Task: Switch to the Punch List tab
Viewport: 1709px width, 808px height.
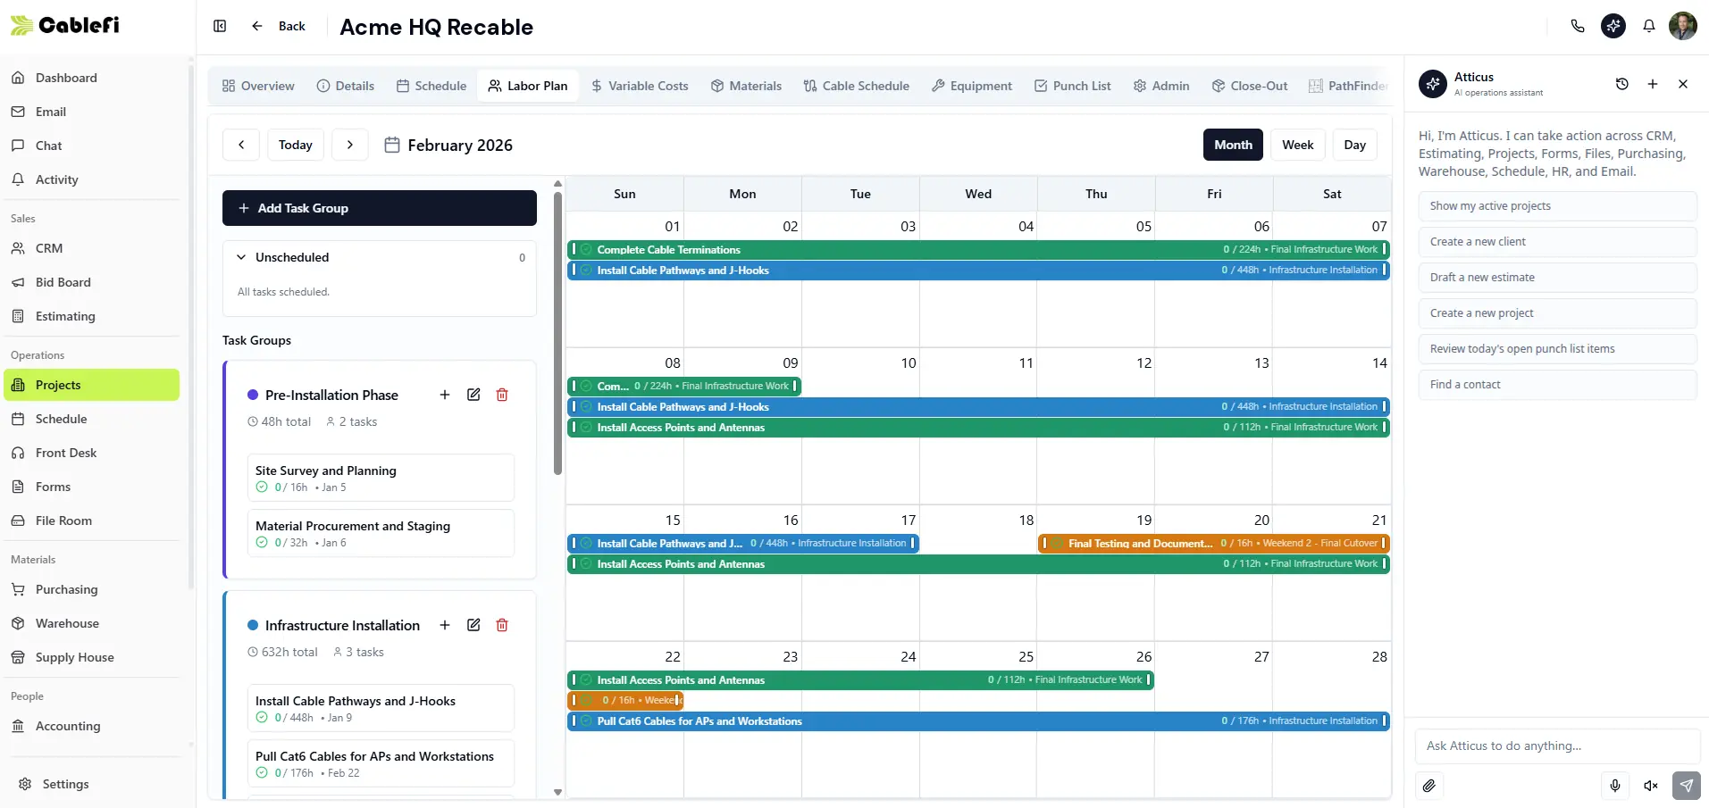Action: 1073,86
